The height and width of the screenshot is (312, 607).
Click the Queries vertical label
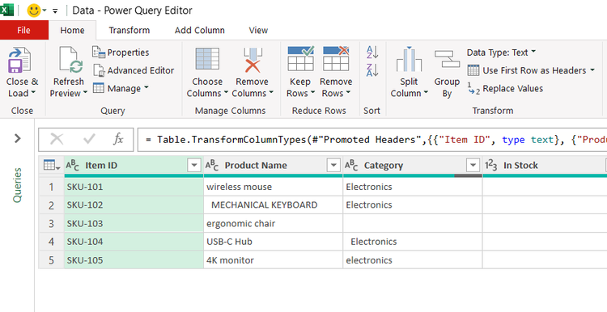pos(18,185)
